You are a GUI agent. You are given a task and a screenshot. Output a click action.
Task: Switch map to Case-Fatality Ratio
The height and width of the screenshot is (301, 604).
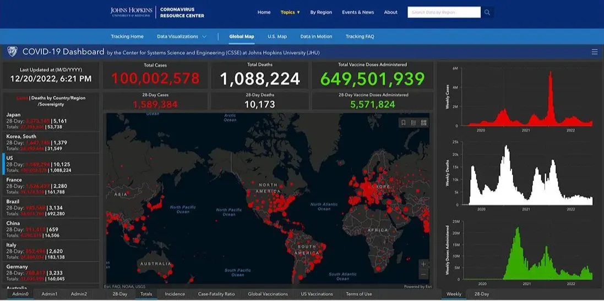216,294
